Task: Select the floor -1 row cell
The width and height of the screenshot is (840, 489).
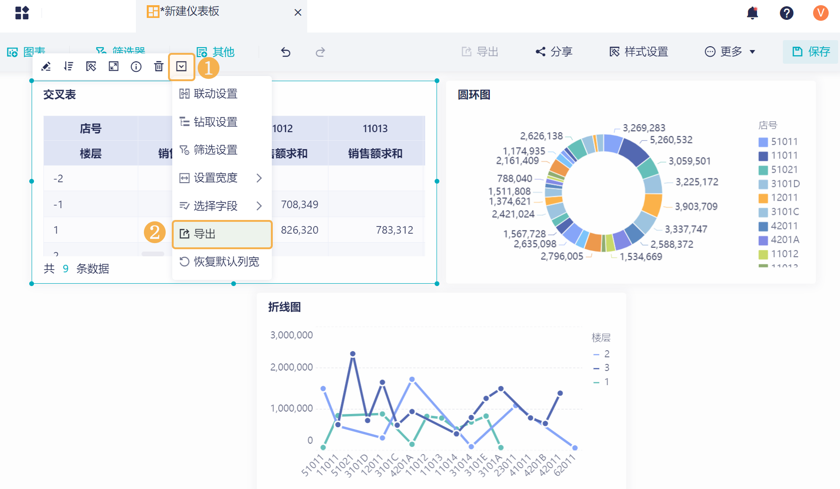Action: pyautogui.click(x=91, y=204)
